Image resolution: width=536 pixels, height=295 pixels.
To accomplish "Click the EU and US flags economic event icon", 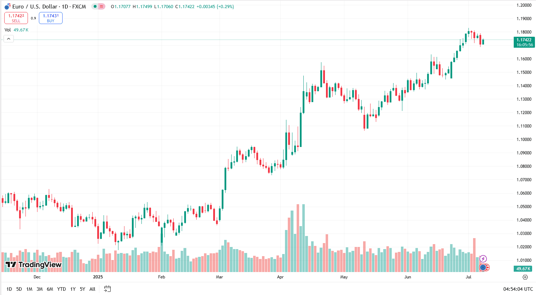I will pos(484,267).
